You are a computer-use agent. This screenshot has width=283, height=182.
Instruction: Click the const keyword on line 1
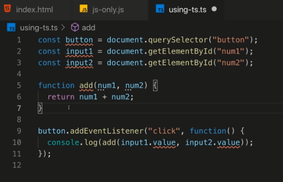(x=49, y=40)
